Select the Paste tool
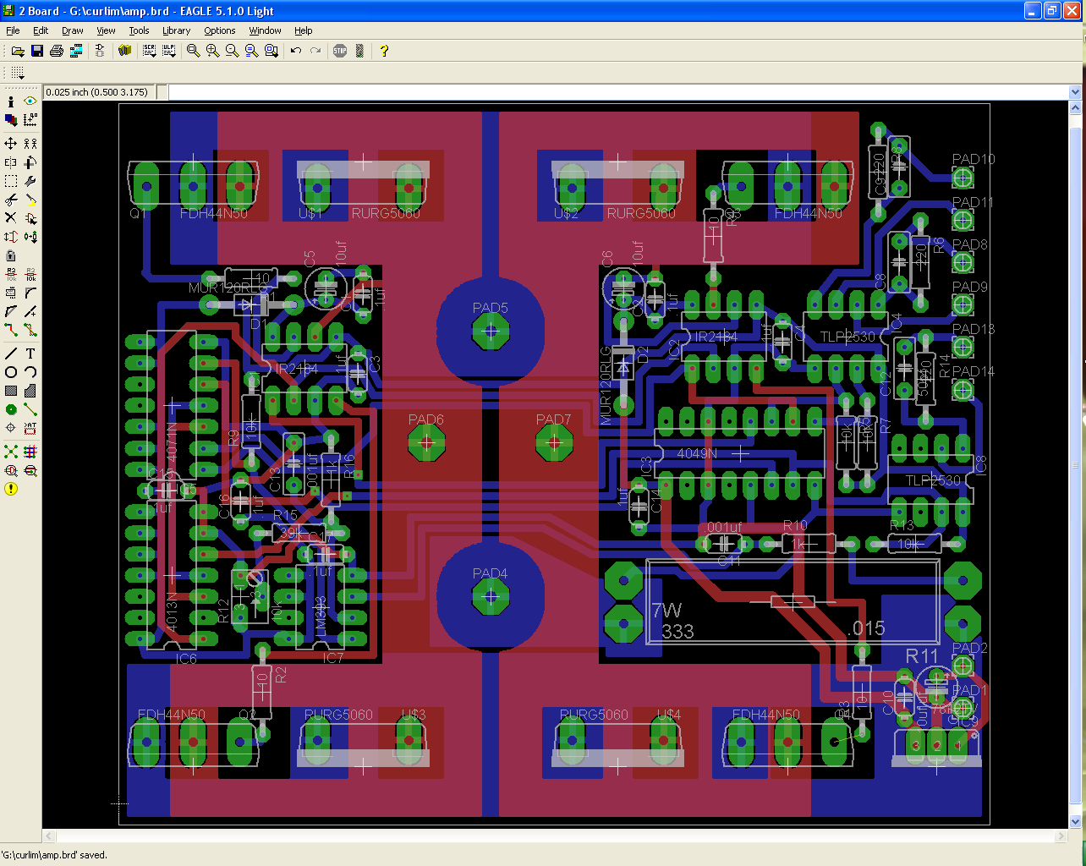This screenshot has width=1086, height=866. (x=30, y=200)
